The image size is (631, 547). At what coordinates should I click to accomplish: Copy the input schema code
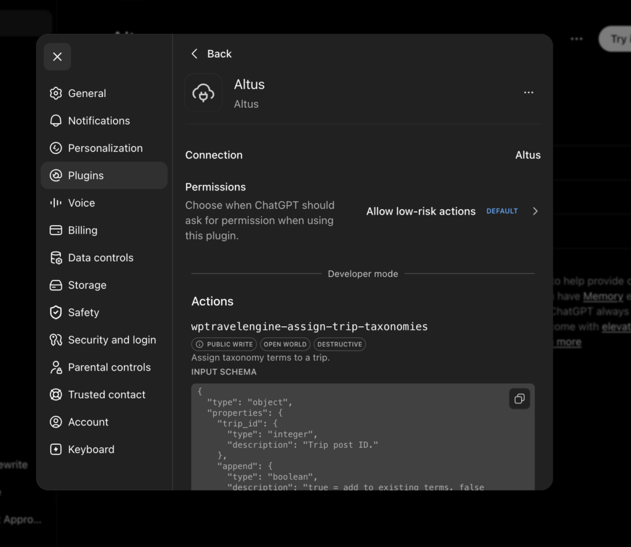pos(519,399)
